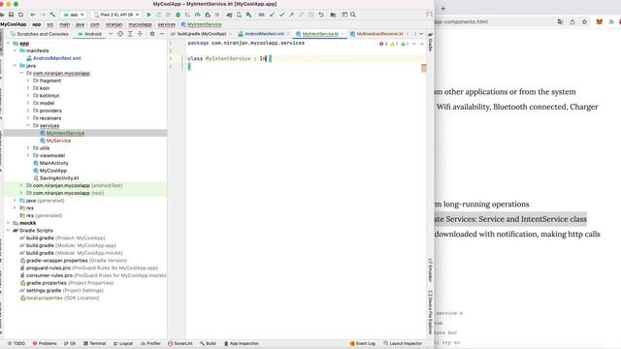621x349 pixels.
Task: Open project panel settings gear
Action: 152,34
